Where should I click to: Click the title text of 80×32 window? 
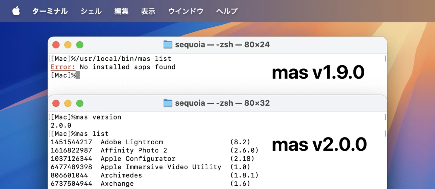point(222,103)
